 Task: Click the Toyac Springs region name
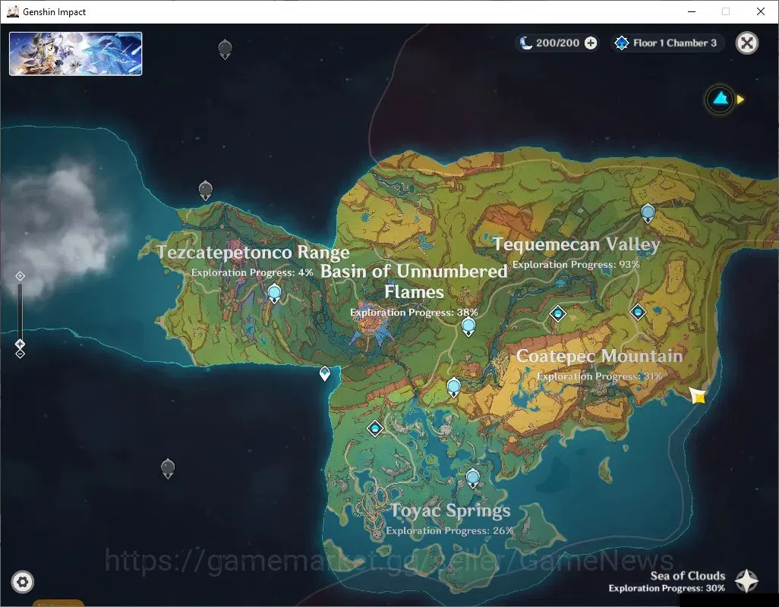pos(450,510)
